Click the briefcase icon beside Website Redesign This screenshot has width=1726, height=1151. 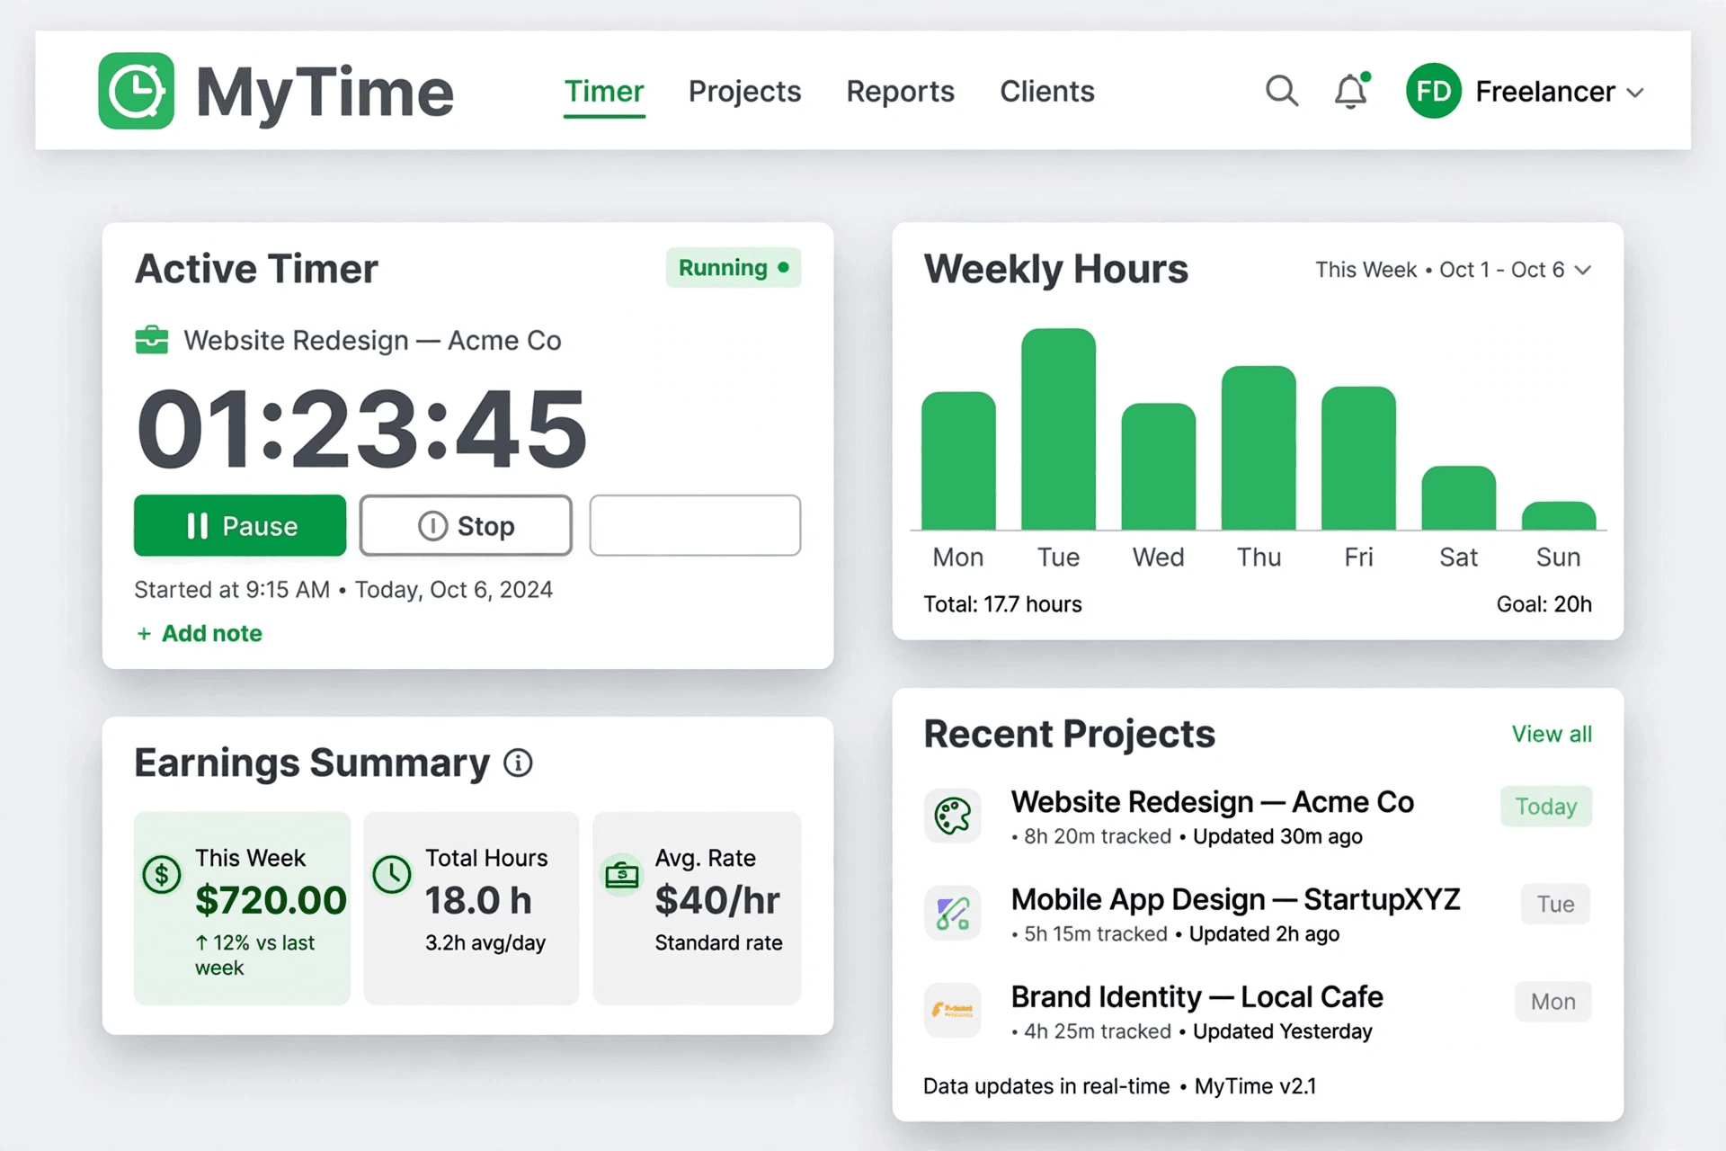tap(152, 340)
